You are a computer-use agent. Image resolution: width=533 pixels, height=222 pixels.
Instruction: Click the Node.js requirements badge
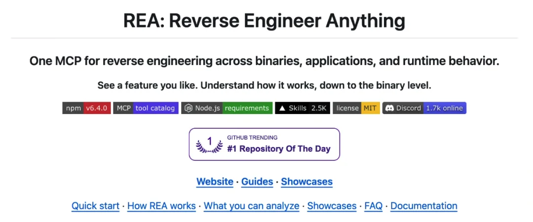coord(227,108)
